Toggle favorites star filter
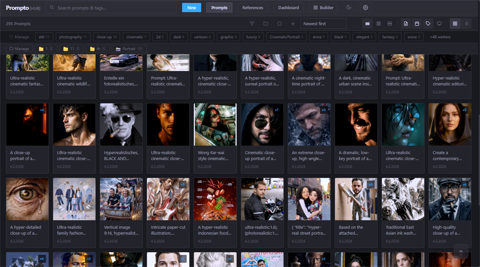The height and width of the screenshot is (267, 480). (x=293, y=24)
